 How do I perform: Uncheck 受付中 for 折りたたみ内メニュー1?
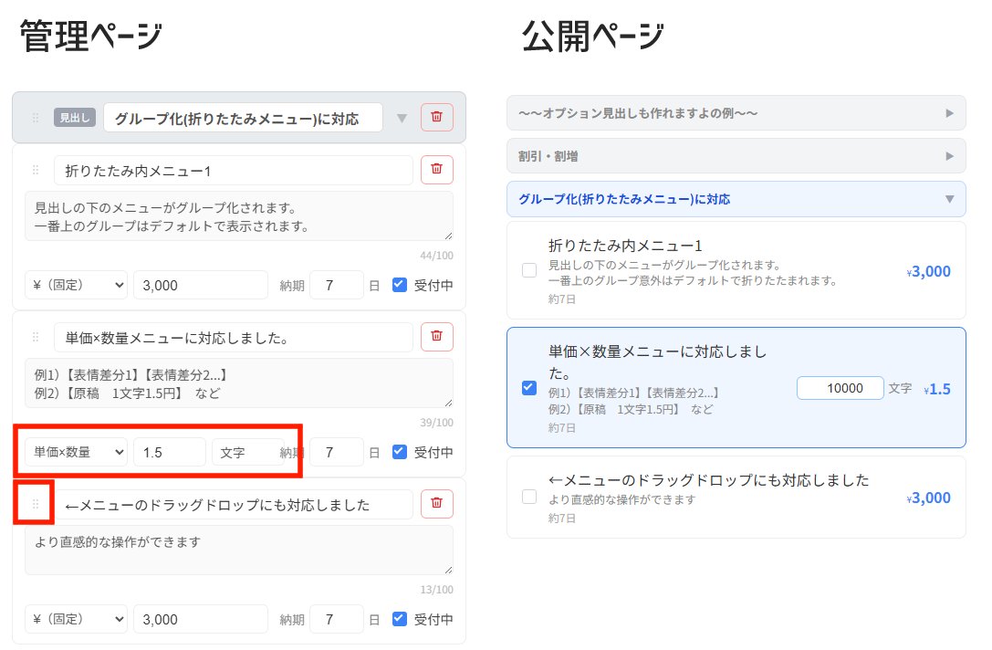(x=399, y=285)
